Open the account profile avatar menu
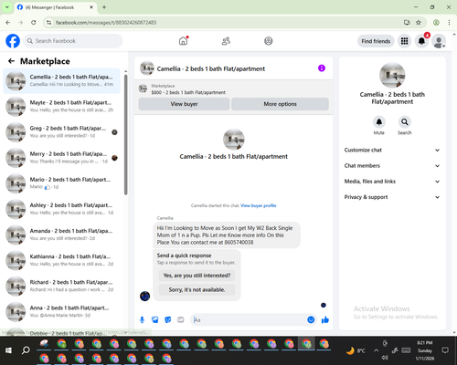The image size is (457, 365). [x=439, y=41]
